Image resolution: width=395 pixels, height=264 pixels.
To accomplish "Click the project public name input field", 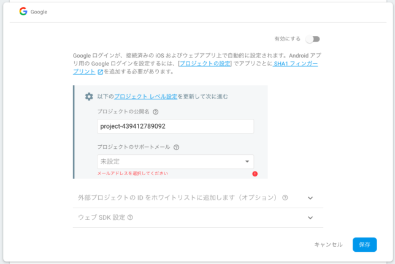I will (175, 126).
